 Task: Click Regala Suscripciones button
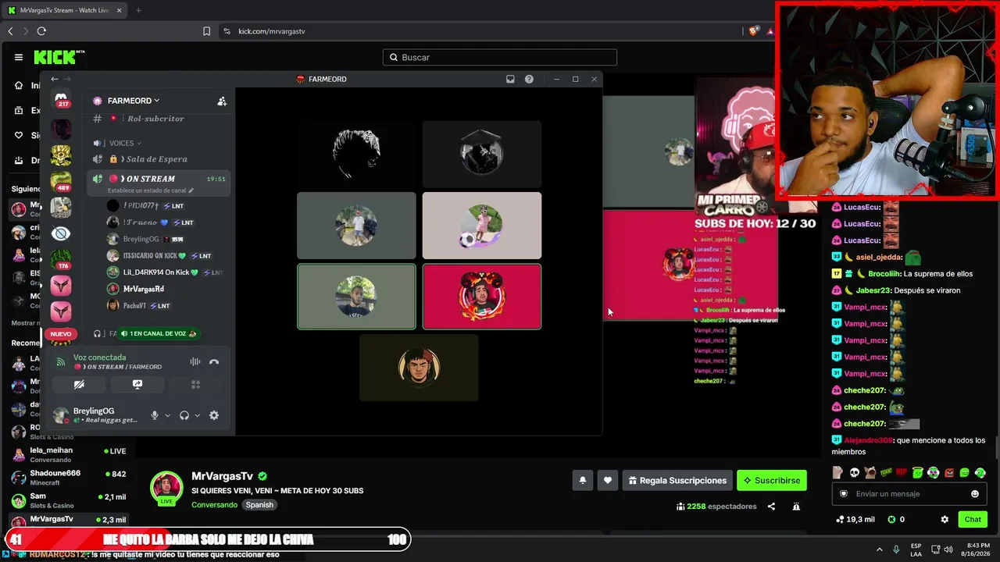[678, 481]
